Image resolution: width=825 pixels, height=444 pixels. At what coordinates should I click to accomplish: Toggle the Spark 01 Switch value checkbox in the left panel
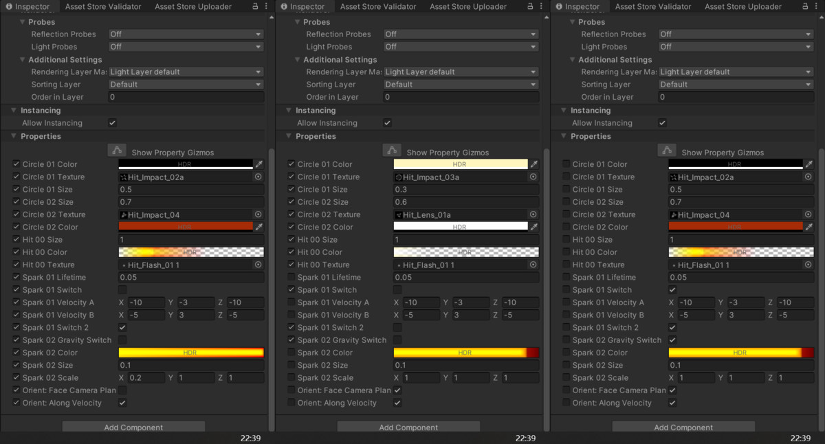[122, 290]
